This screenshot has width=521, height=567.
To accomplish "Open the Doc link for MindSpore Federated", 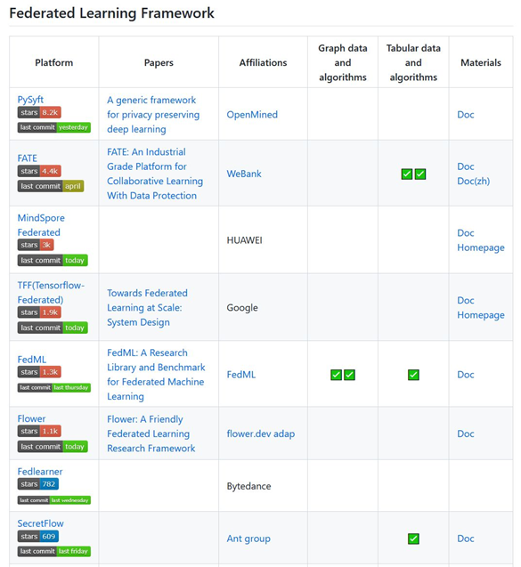I will 466,233.
